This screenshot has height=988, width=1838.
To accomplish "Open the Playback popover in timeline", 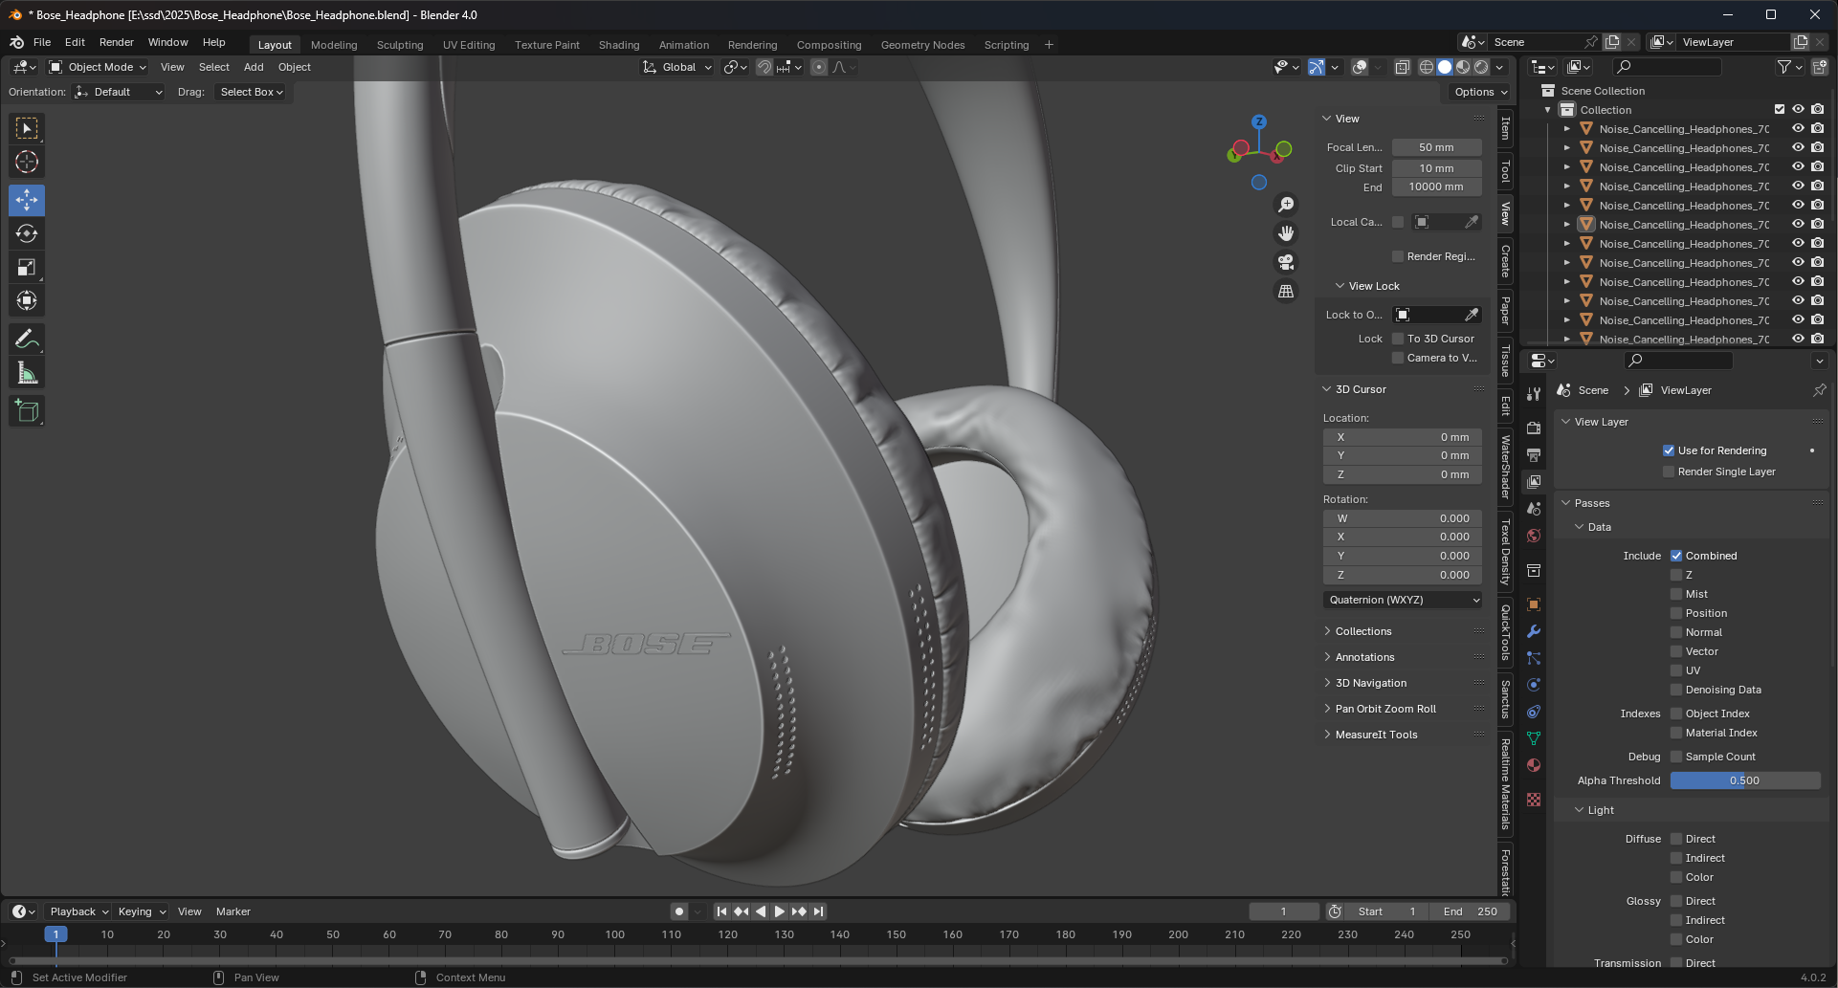I will 78,911.
